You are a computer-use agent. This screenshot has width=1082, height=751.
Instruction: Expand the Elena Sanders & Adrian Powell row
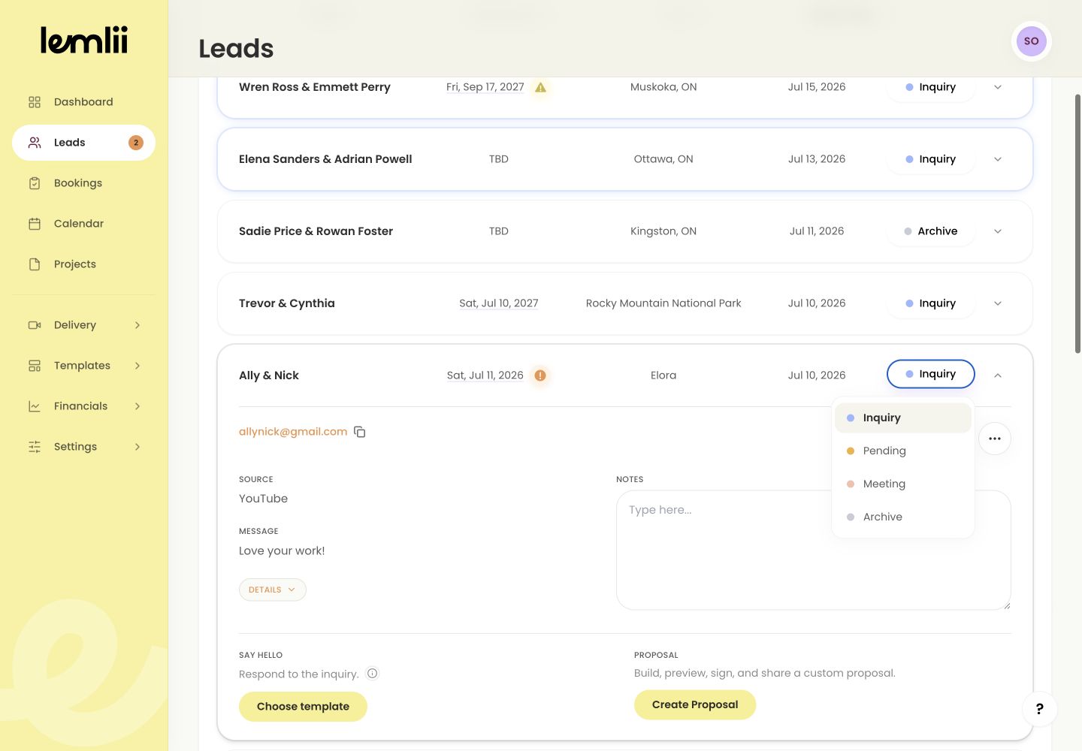point(998,159)
